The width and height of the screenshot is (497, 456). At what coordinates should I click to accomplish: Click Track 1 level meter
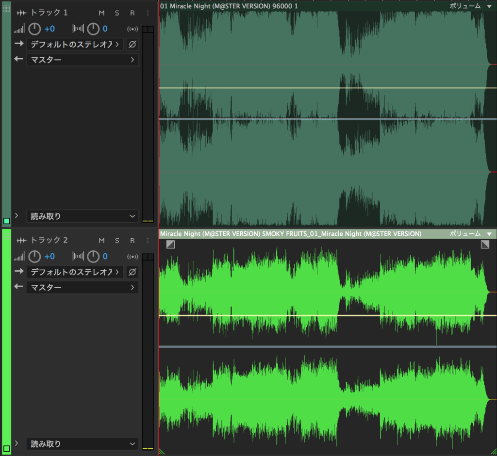tap(148, 124)
